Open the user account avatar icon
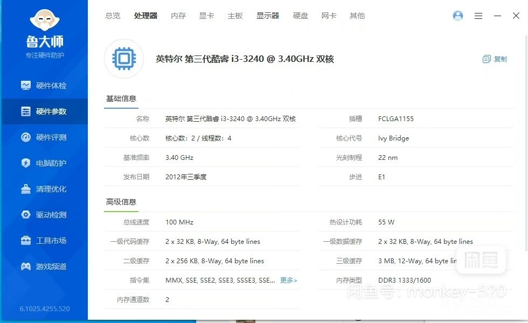Viewport: 528px width, 323px height. [458, 16]
